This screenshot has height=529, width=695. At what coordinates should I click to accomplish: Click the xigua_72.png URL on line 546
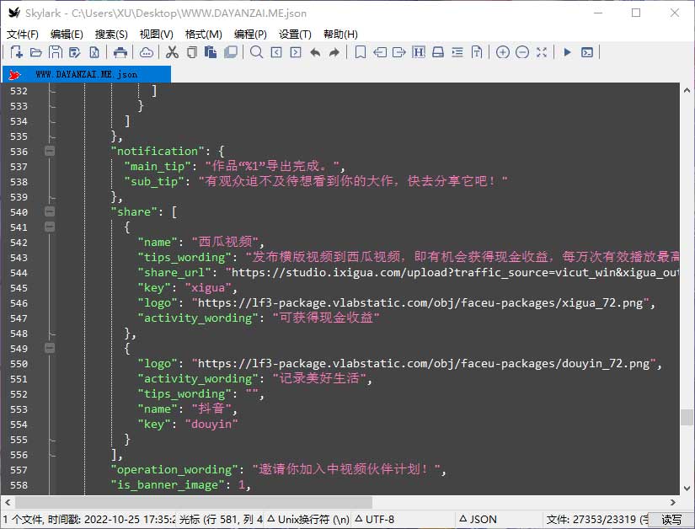420,303
